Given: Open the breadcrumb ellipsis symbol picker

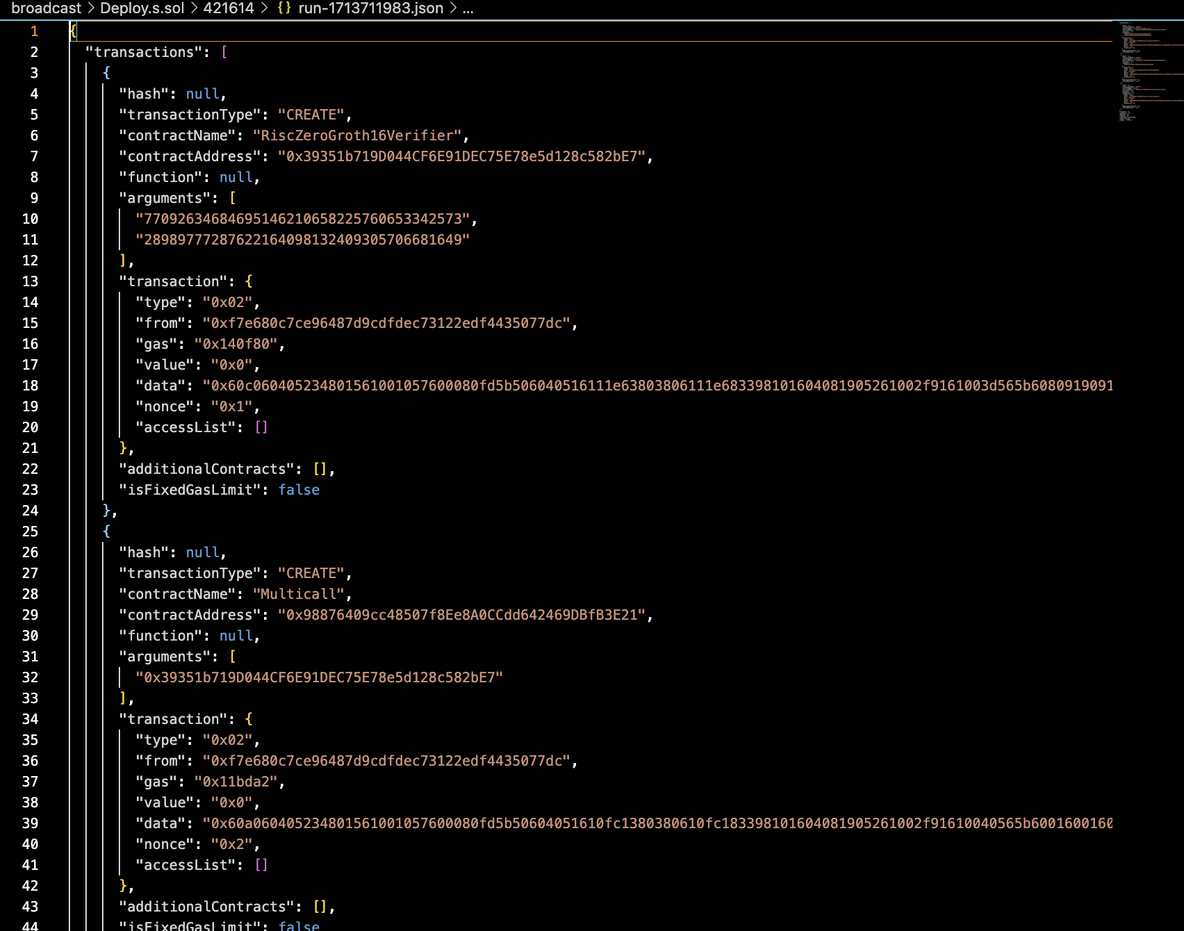Looking at the screenshot, I should (x=468, y=8).
